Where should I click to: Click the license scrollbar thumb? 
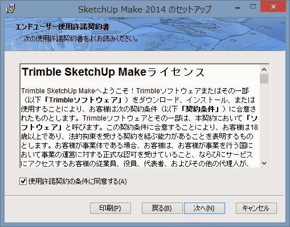pos(264,79)
